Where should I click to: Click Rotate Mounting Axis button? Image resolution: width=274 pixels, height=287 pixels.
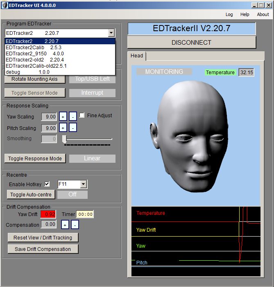[35, 79]
